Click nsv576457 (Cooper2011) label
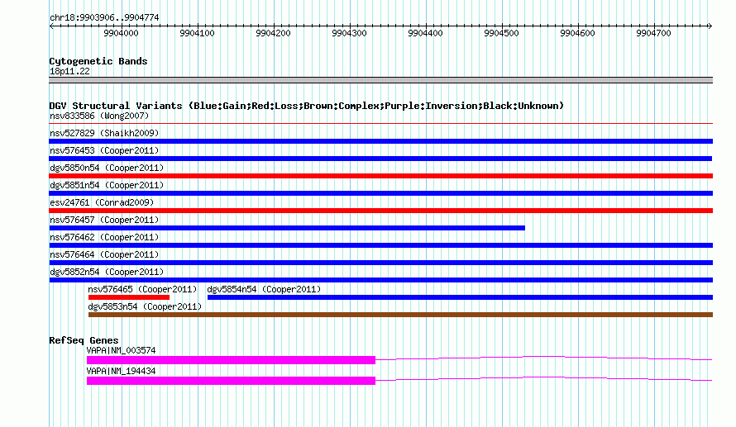The image size is (736, 427). (104, 220)
